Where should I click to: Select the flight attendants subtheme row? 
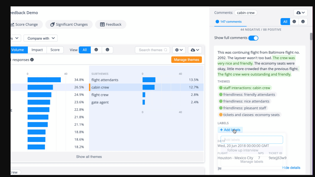[146, 80]
